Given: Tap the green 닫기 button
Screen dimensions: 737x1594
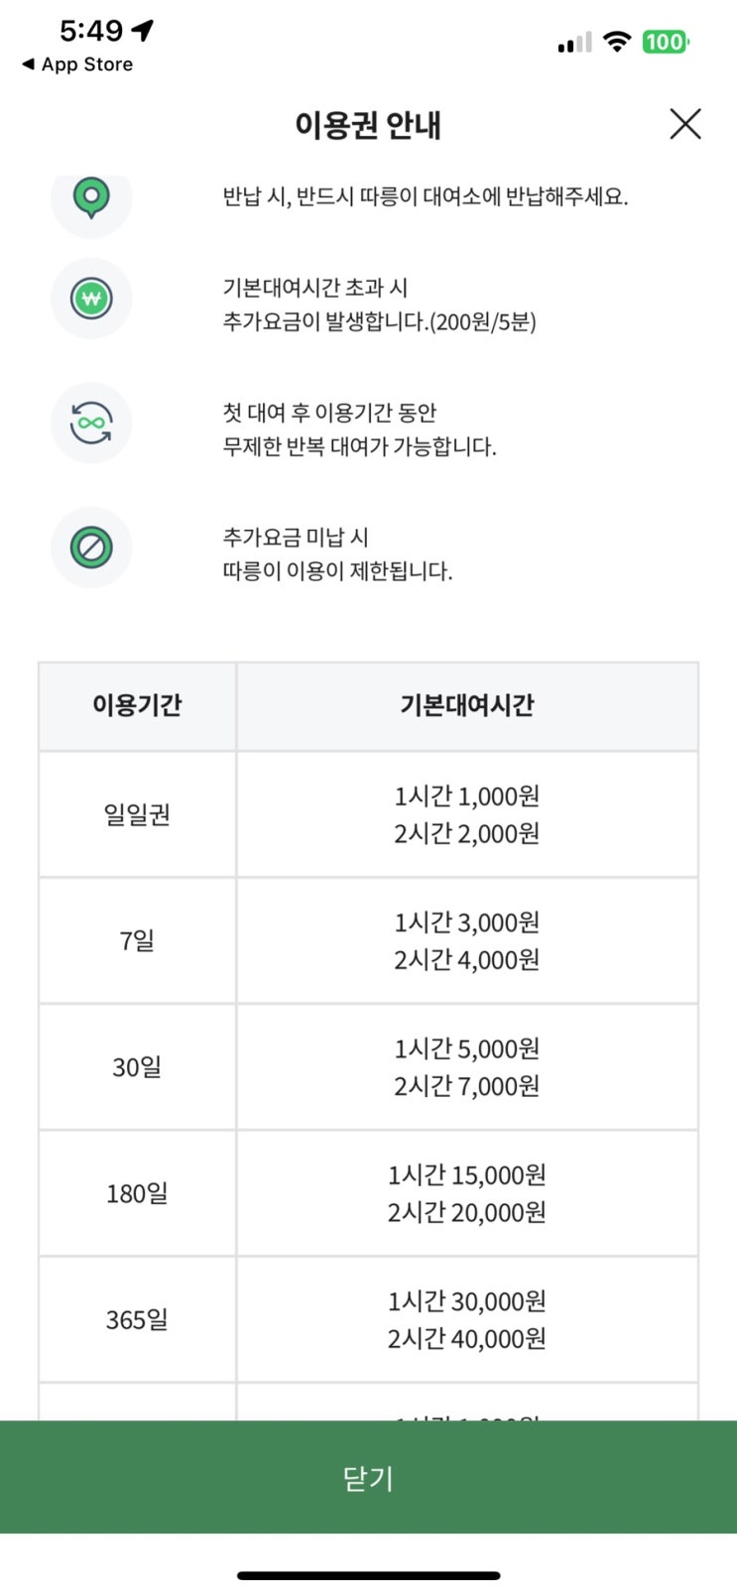Looking at the screenshot, I should (x=368, y=1477).
